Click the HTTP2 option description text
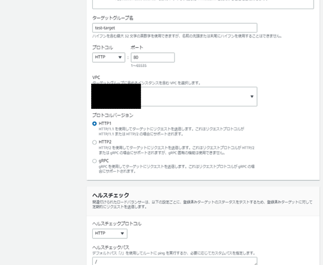 coord(176,150)
